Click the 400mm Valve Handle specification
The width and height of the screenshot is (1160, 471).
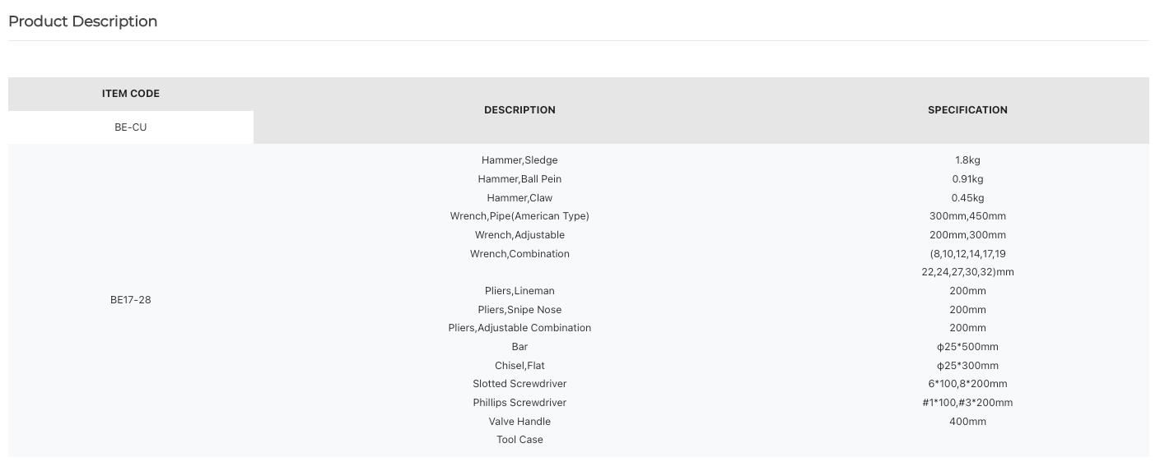pos(967,422)
